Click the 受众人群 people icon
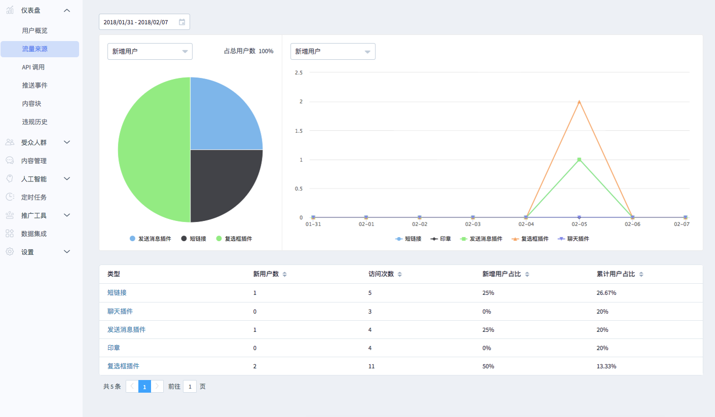Screen dimensions: 715x417 point(10,142)
